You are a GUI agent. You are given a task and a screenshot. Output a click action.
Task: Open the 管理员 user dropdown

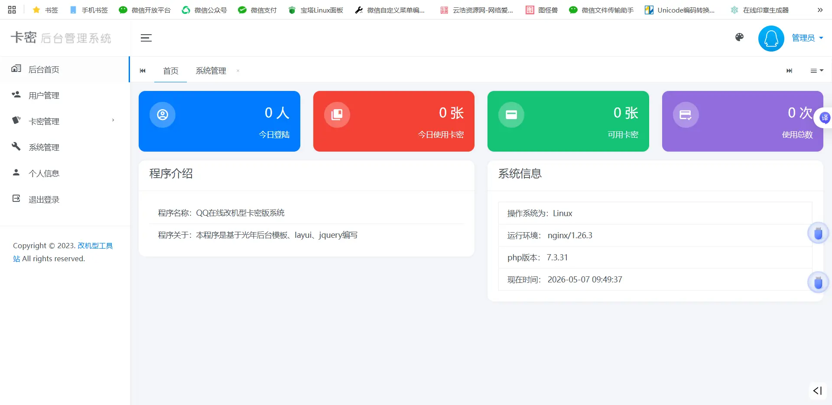click(807, 38)
